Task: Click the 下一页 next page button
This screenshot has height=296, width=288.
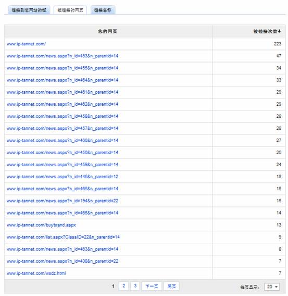Action: tap(152, 286)
